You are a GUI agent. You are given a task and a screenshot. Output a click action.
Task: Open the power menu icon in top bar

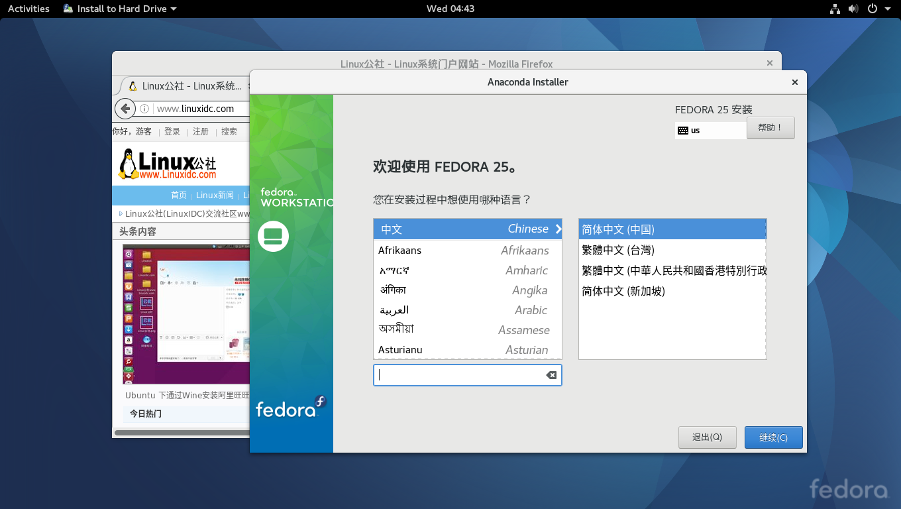click(x=873, y=9)
